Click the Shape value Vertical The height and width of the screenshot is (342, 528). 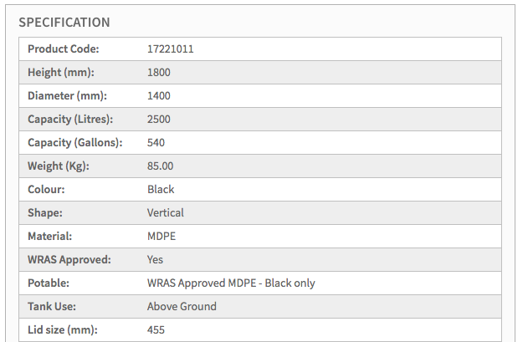(166, 213)
